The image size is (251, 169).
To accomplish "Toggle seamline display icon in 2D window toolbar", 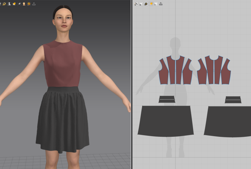I will (136, 4).
